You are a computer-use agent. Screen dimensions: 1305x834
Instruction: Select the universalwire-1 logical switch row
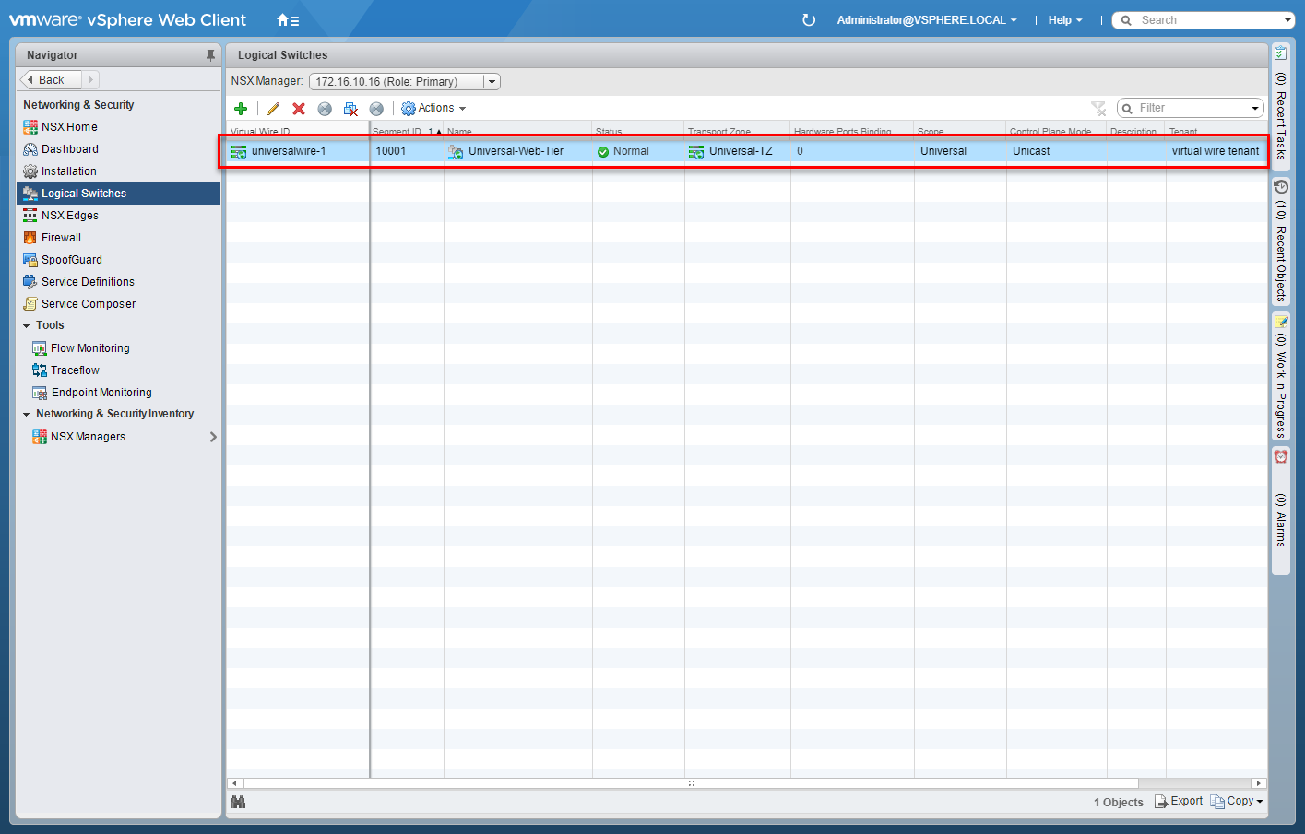[288, 151]
